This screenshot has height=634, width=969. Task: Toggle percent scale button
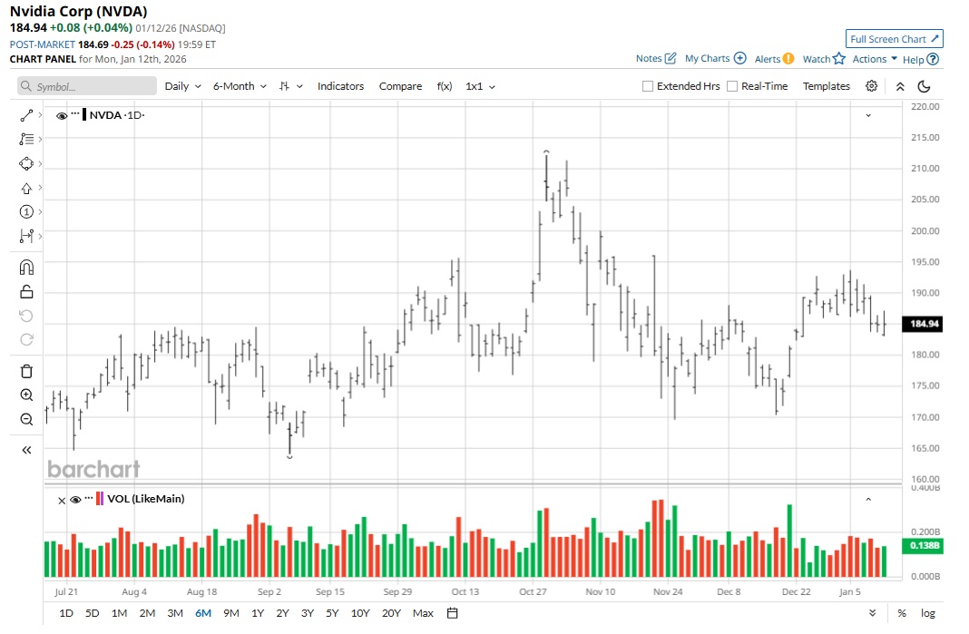[x=902, y=614]
